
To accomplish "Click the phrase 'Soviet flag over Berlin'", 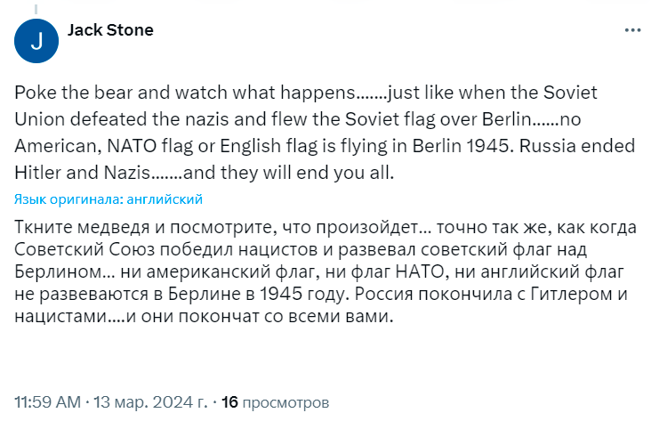I will pos(438,119).
